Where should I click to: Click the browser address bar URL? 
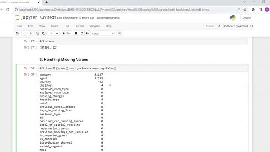point(114,10)
